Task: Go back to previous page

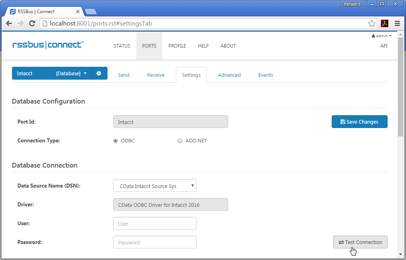Action: (9, 24)
